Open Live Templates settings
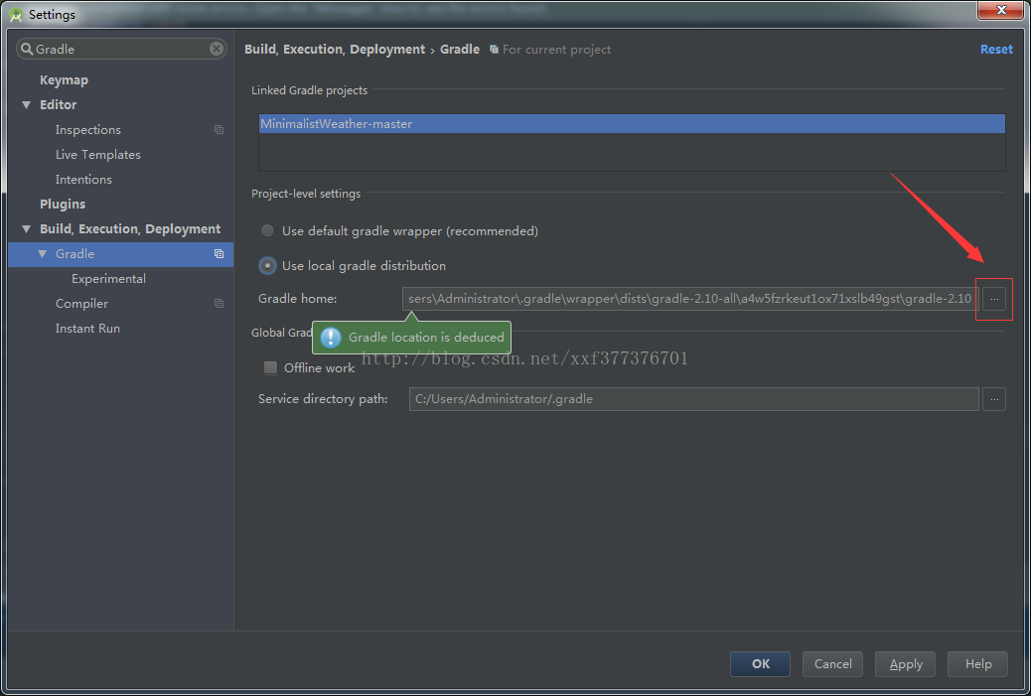This screenshot has width=1031, height=696. tap(98, 155)
